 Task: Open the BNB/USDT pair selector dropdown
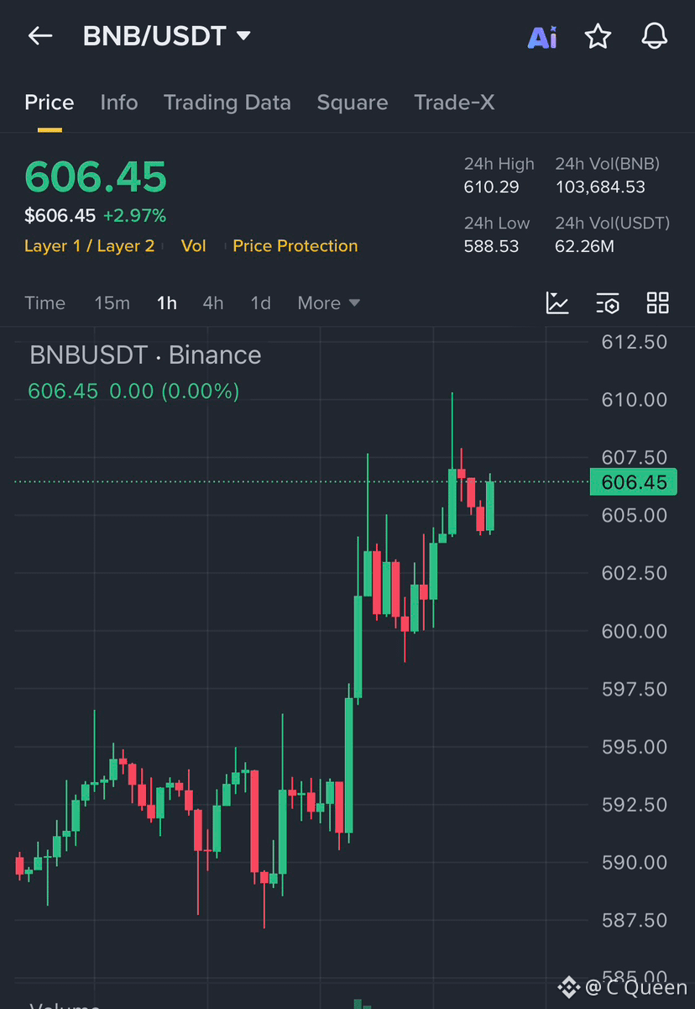pyautogui.click(x=167, y=36)
